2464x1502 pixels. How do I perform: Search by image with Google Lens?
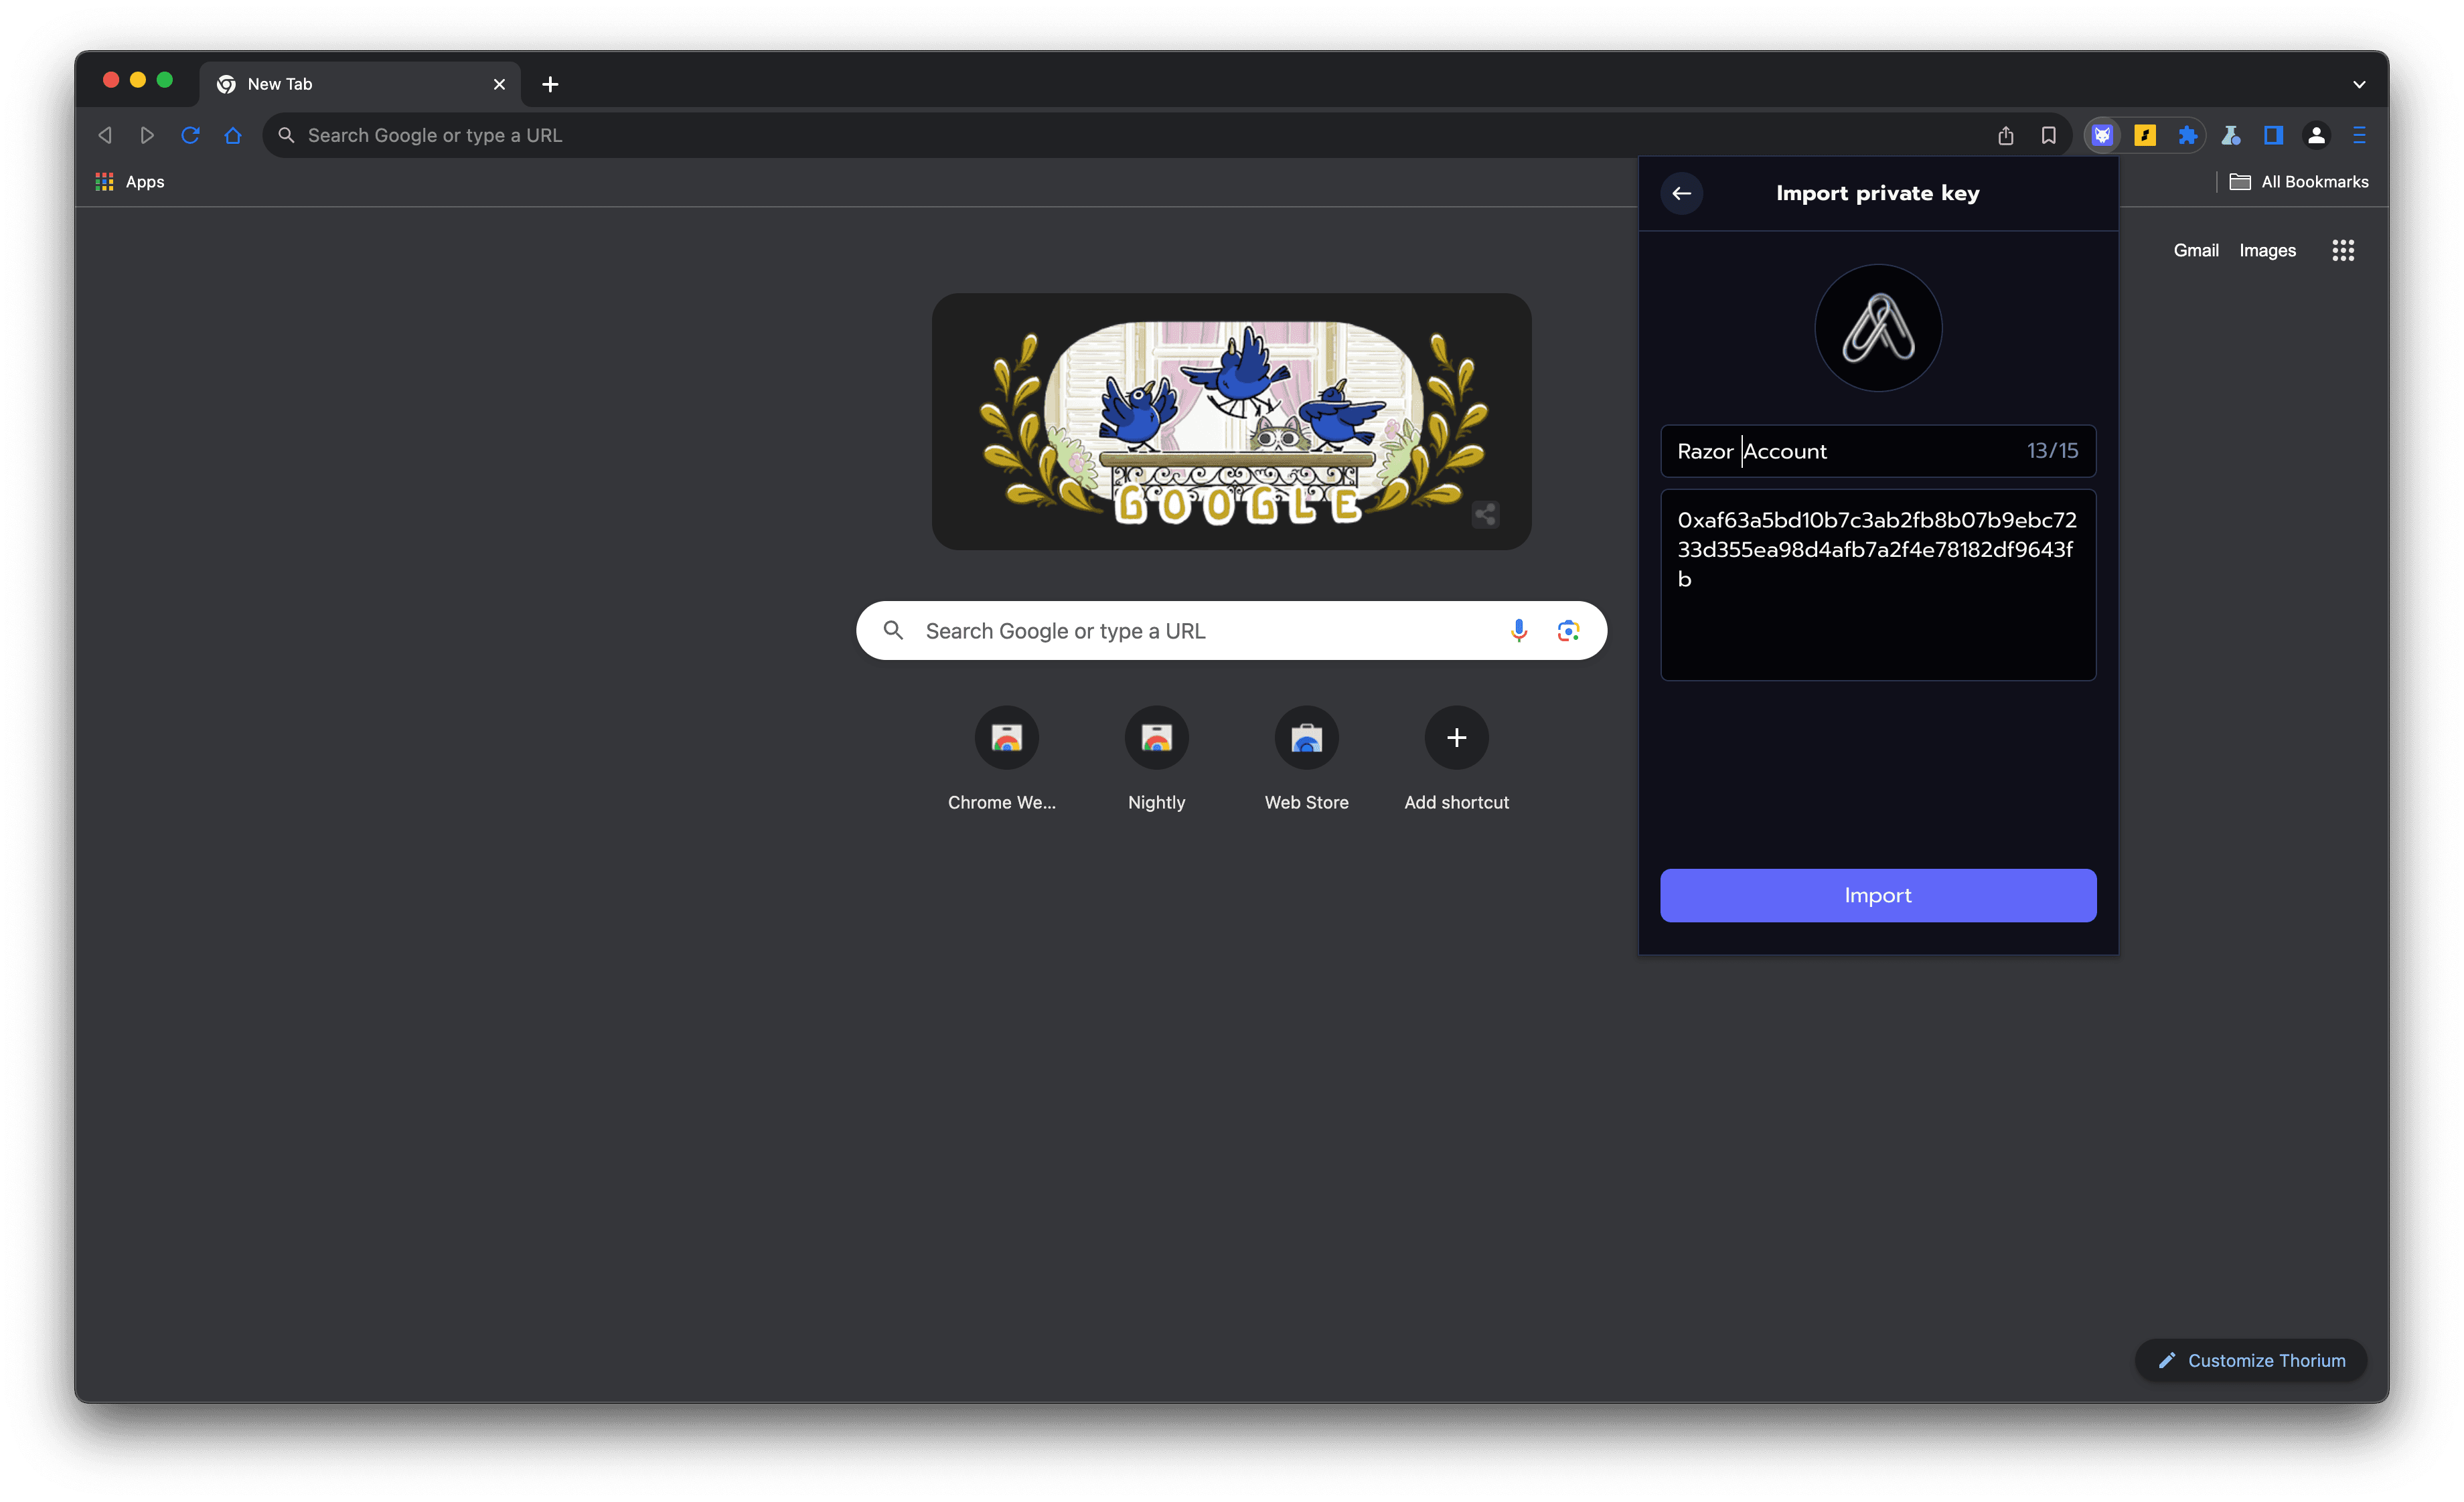(x=1568, y=631)
